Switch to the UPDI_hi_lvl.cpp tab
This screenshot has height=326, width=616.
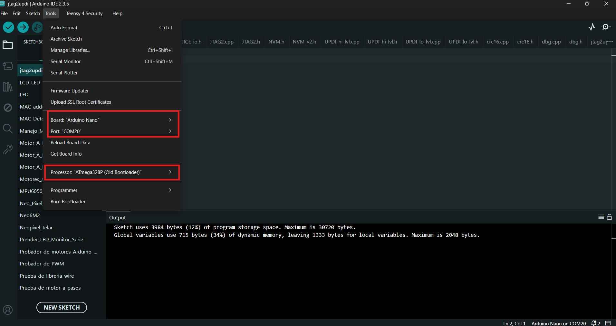pos(342,42)
